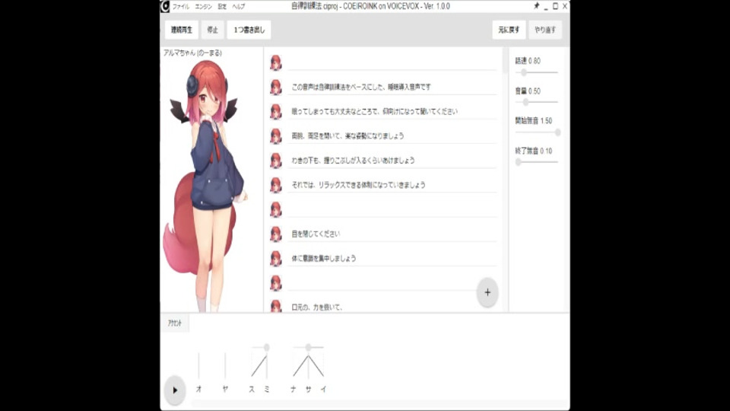Click the 1つ書き出し button
The image size is (730, 411).
(x=249, y=30)
